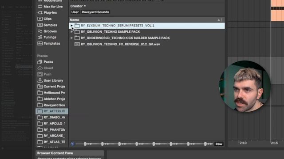
Task: Select the Clips category icon
Action: tap(40, 19)
